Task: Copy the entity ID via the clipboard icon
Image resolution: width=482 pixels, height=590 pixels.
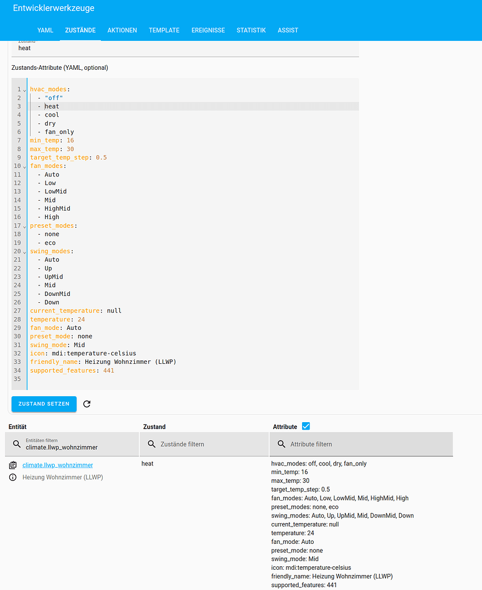Action: 13,465
